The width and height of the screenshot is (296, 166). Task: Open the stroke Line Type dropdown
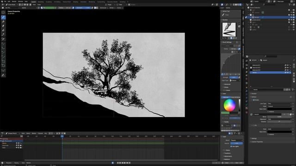(279, 103)
